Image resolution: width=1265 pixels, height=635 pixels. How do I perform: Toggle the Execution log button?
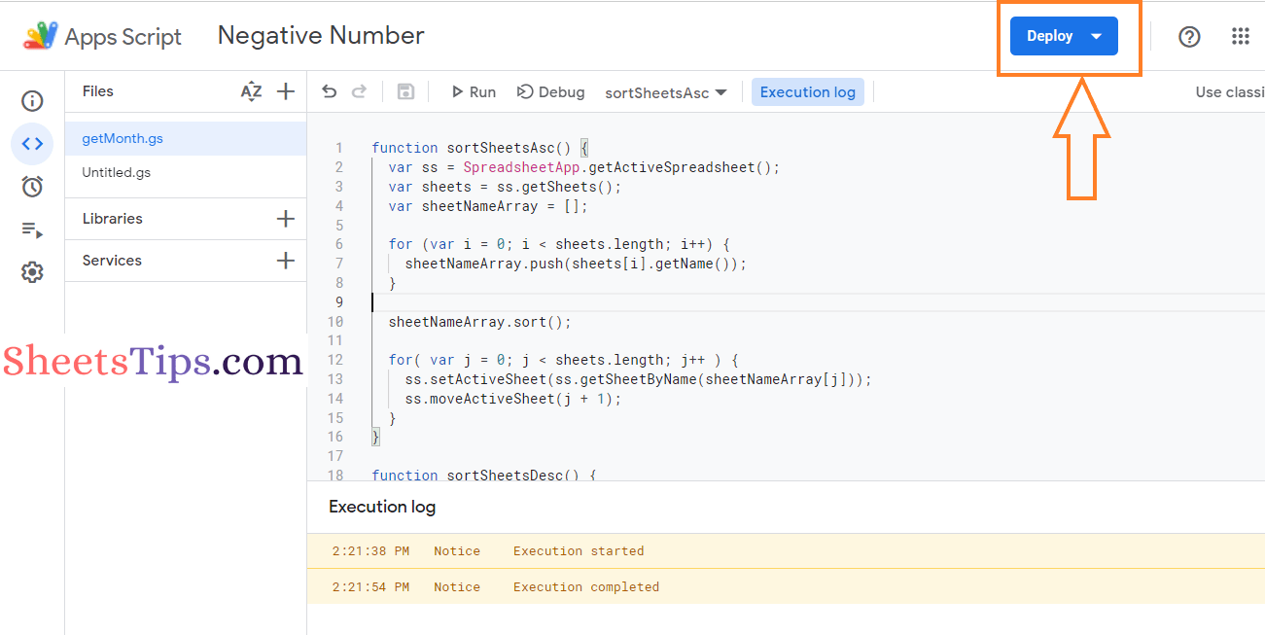point(808,92)
